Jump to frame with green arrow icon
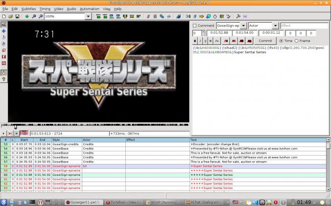The width and height of the screenshot is (331, 206). tap(27, 16)
